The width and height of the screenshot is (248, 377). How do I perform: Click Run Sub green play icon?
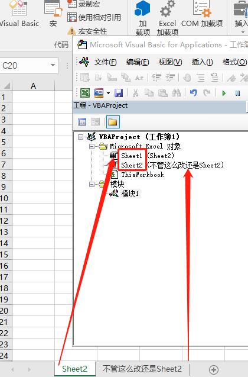coord(224,93)
